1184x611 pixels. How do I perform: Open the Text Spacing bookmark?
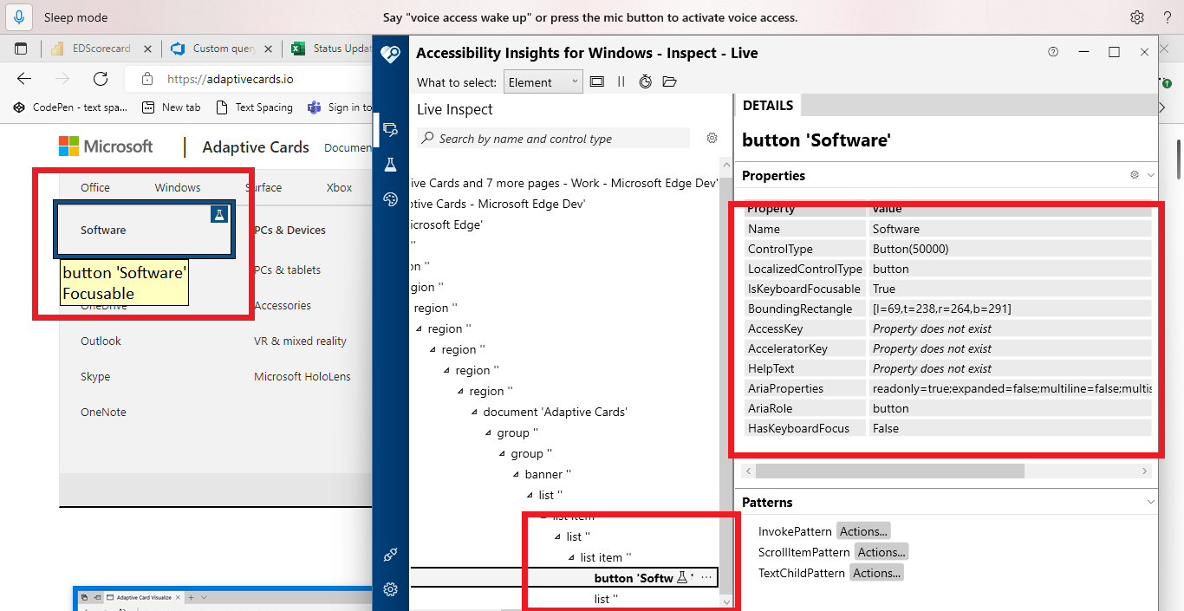click(254, 107)
